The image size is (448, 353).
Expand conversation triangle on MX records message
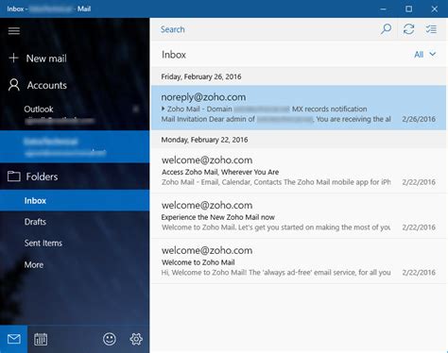pos(164,109)
